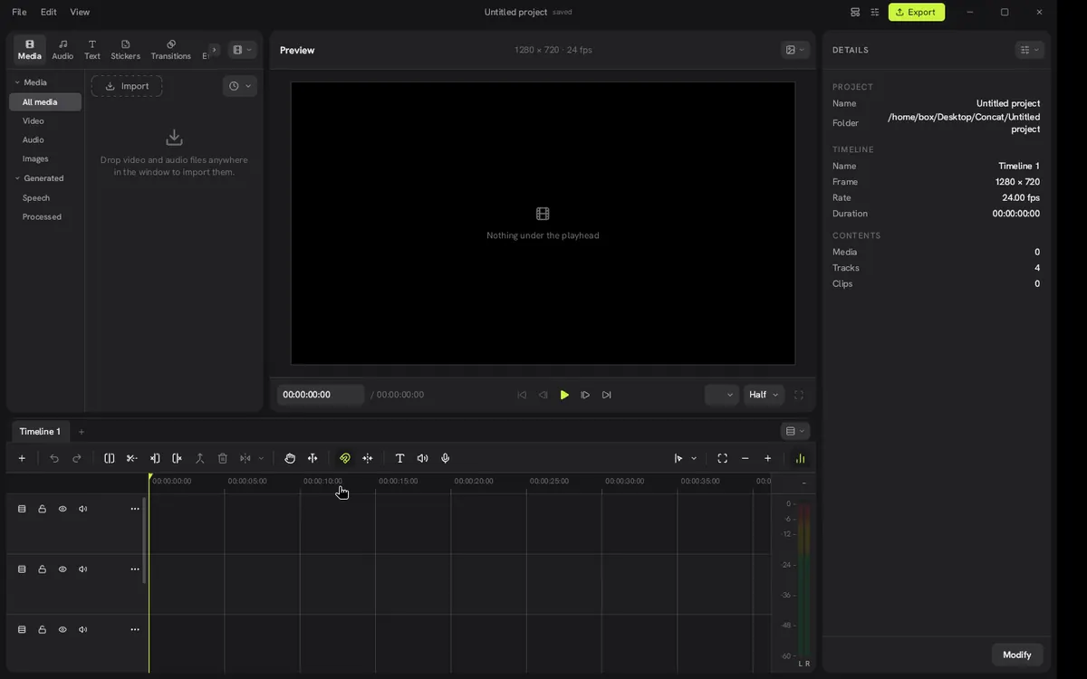
Task: Delete selected clip with trash icon
Action: [x=223, y=458]
